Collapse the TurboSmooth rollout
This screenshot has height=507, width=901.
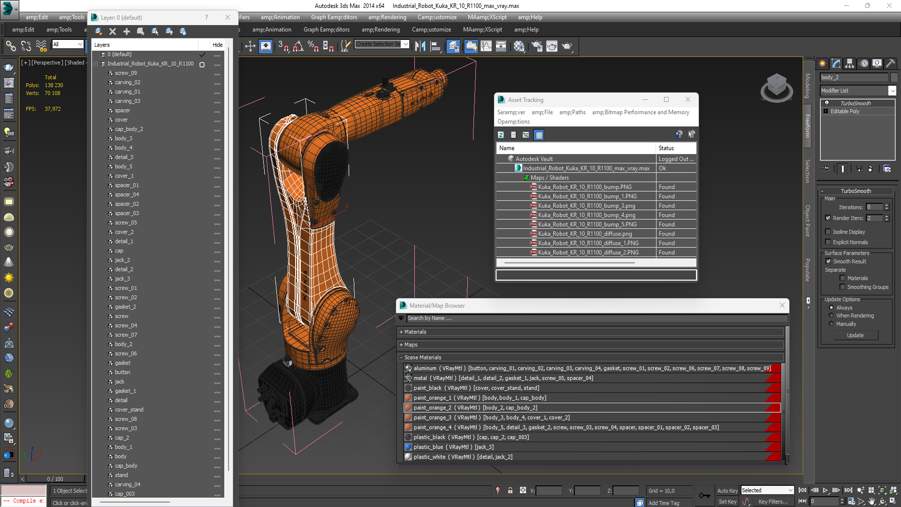822,191
